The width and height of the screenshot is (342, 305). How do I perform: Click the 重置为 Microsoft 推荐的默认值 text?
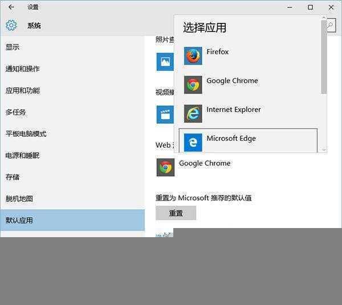tap(203, 198)
